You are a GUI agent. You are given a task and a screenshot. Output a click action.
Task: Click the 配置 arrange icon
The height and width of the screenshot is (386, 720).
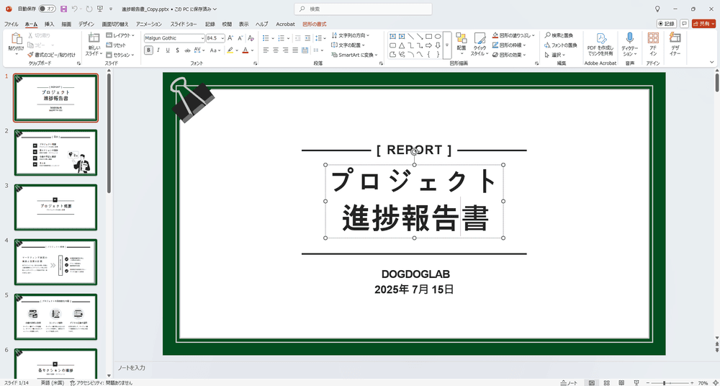click(461, 43)
